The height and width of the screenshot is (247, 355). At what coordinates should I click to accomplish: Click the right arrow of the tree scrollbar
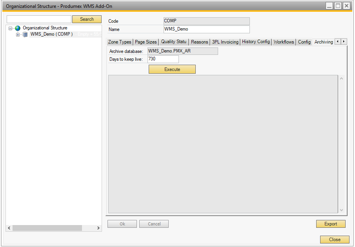tap(98, 228)
